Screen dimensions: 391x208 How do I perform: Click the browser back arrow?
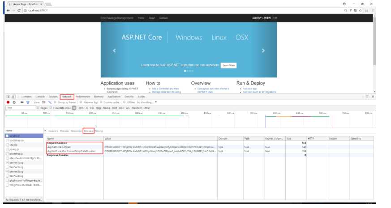tap(8, 10)
